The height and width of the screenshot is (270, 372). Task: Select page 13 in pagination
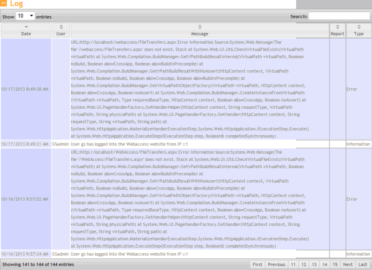pyautogui.click(x=314, y=264)
